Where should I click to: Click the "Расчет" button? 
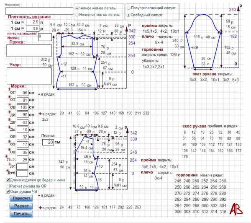[x=22, y=206]
